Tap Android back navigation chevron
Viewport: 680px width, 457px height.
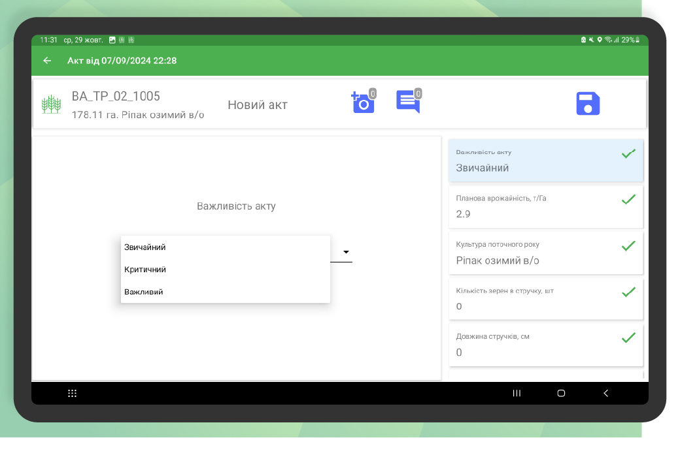coord(605,393)
